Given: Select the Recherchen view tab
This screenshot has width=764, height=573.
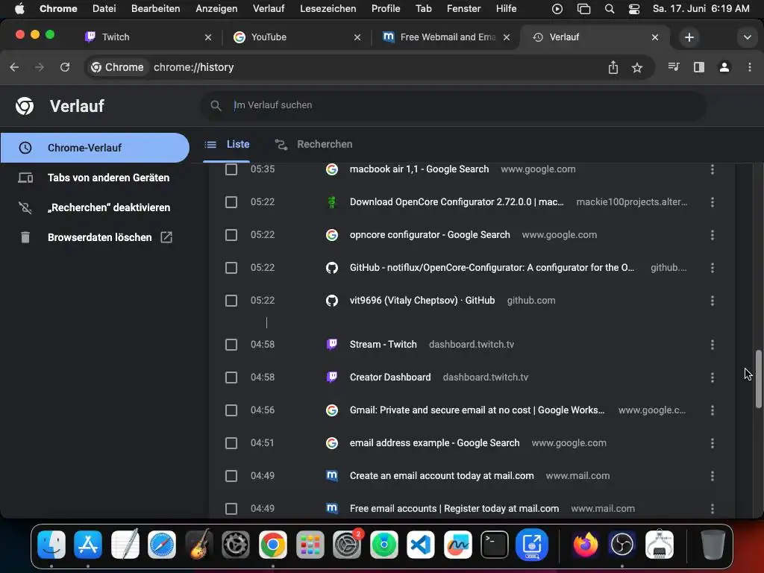Looking at the screenshot, I should pyautogui.click(x=314, y=145).
